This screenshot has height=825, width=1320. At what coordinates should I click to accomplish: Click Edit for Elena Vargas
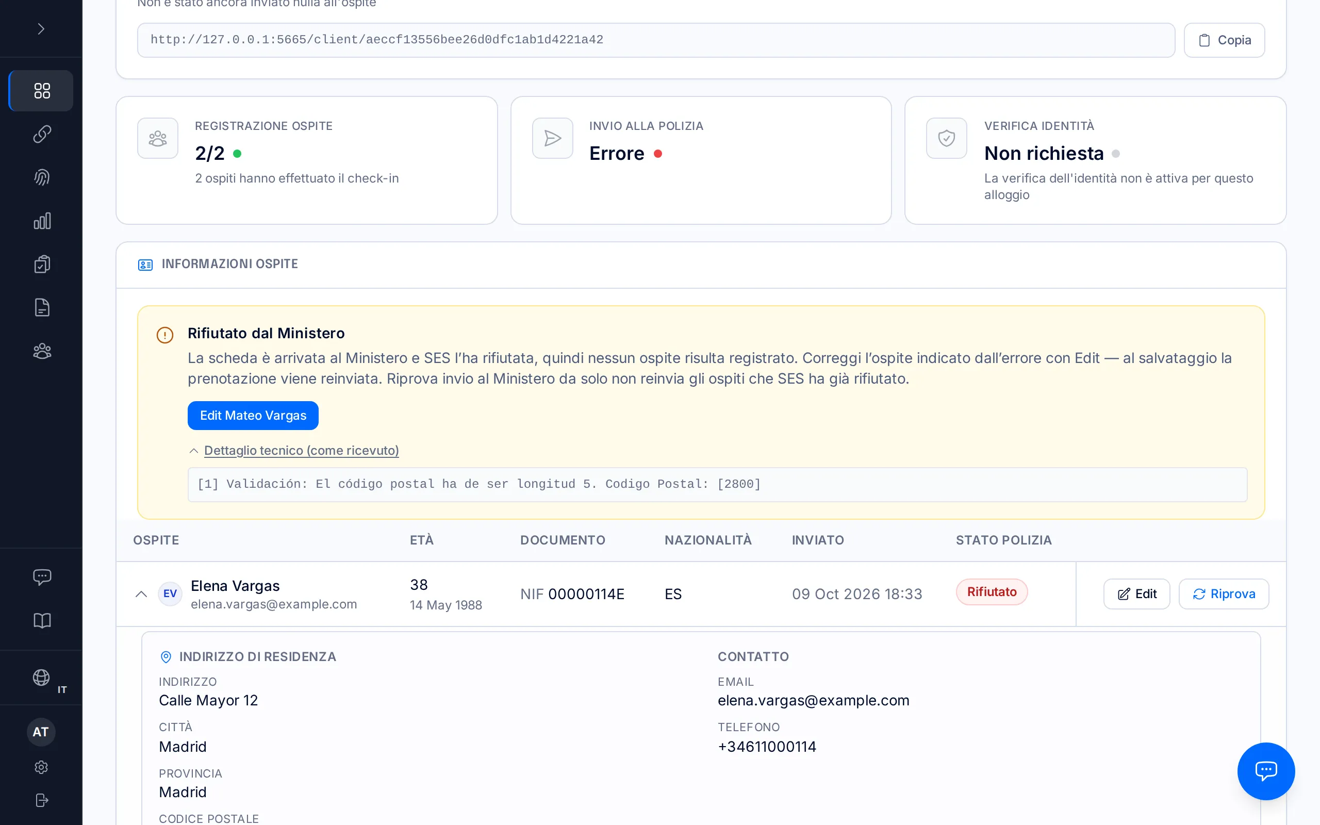(1137, 593)
